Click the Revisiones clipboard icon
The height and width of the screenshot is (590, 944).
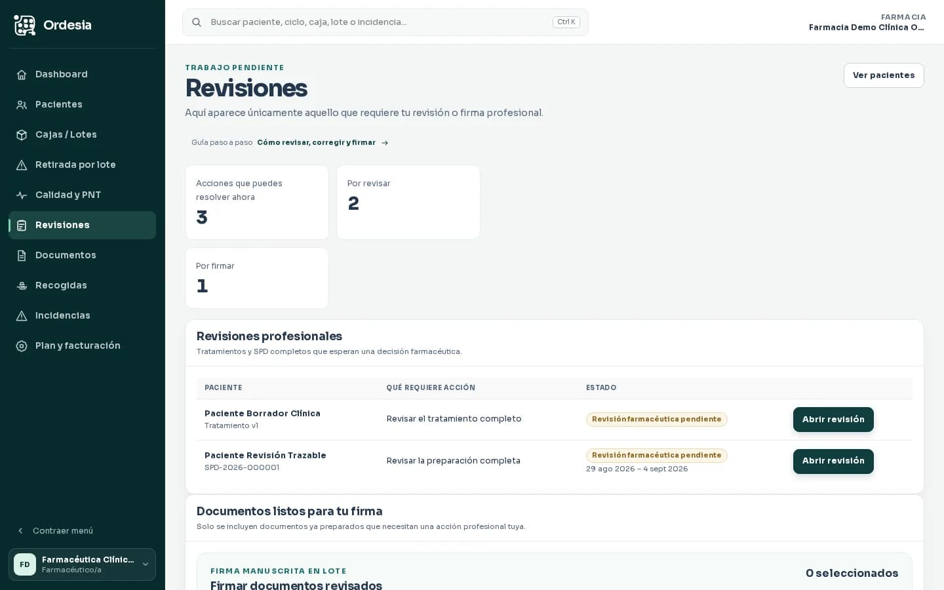click(x=22, y=226)
